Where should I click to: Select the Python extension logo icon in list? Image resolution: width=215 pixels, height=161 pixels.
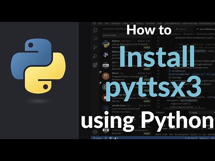[106, 44]
